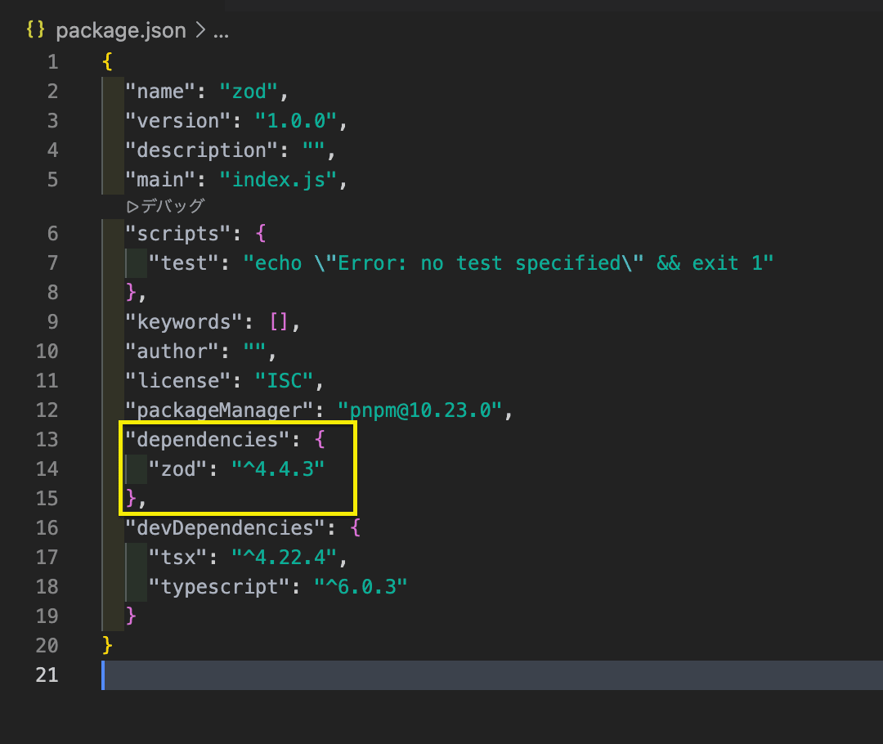Screen dimensions: 883x744
Task: Click the "packageManager" key
Action: [x=219, y=410]
